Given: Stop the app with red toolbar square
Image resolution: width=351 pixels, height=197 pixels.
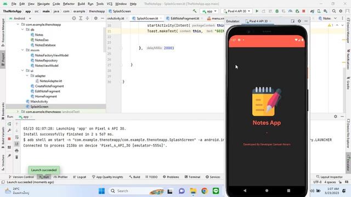Looking at the screenshot, I should [304, 11].
